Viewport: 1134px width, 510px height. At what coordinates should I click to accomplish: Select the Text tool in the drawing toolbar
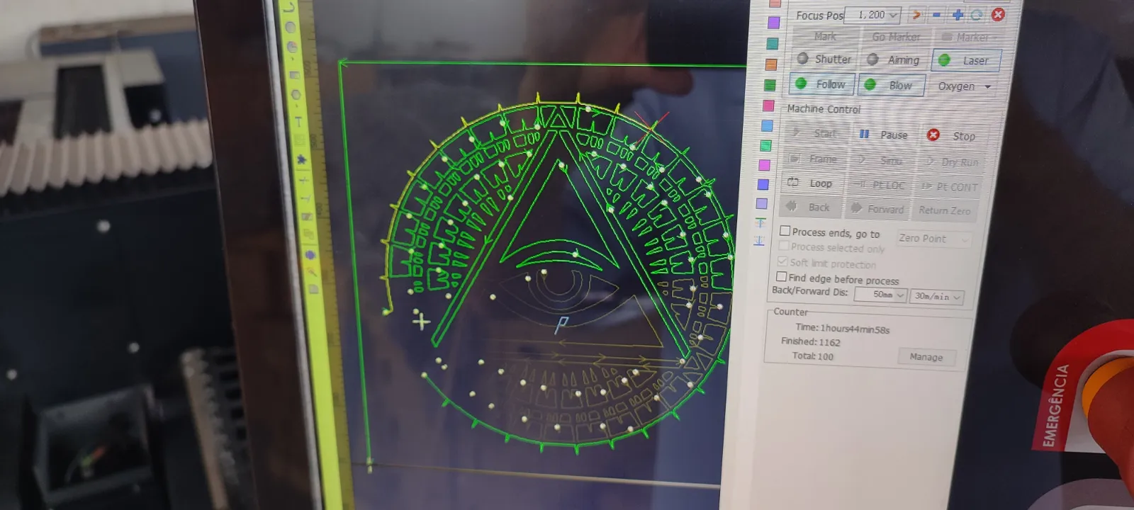298,121
